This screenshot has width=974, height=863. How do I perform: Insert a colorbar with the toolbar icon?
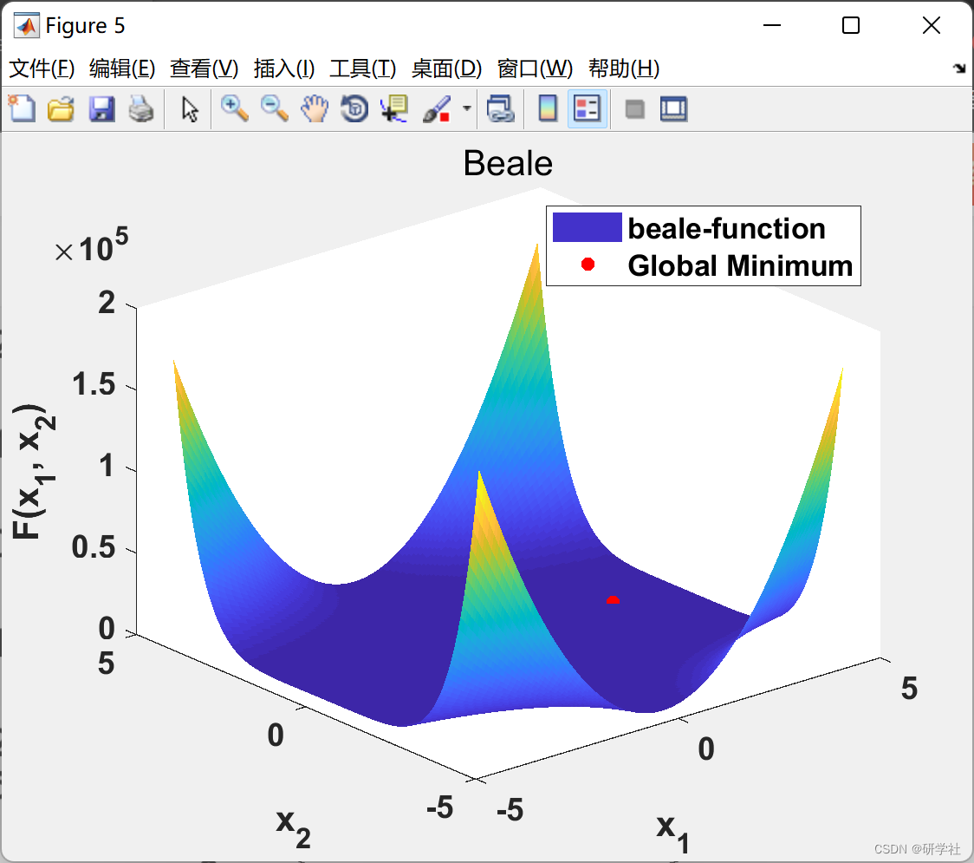pyautogui.click(x=548, y=108)
